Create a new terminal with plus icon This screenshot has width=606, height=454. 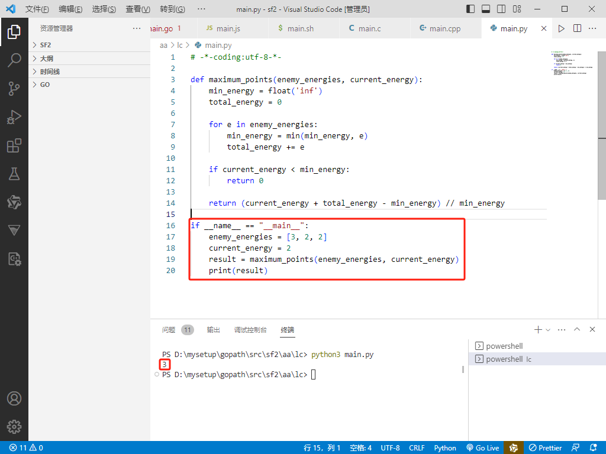point(537,329)
